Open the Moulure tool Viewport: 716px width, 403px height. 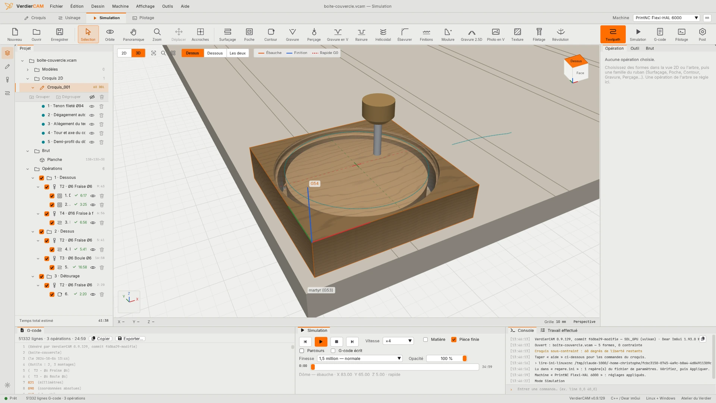pos(448,34)
